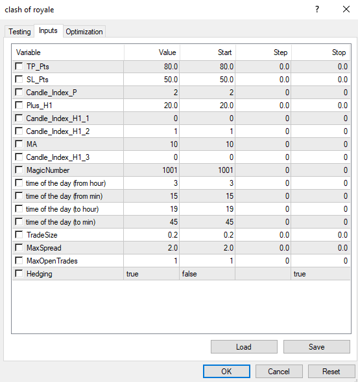Viewport: 358px width, 382px height.
Task: Click MagicNumber value 1001
Action: point(152,170)
